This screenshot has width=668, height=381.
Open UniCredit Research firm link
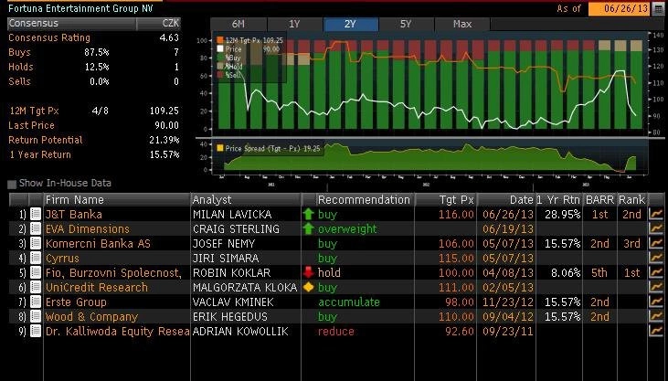(x=97, y=287)
